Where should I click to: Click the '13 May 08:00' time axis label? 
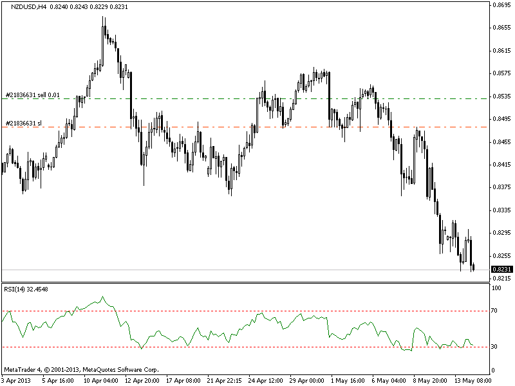[473, 381]
